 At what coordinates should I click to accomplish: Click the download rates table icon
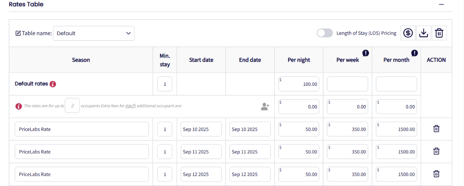(423, 33)
